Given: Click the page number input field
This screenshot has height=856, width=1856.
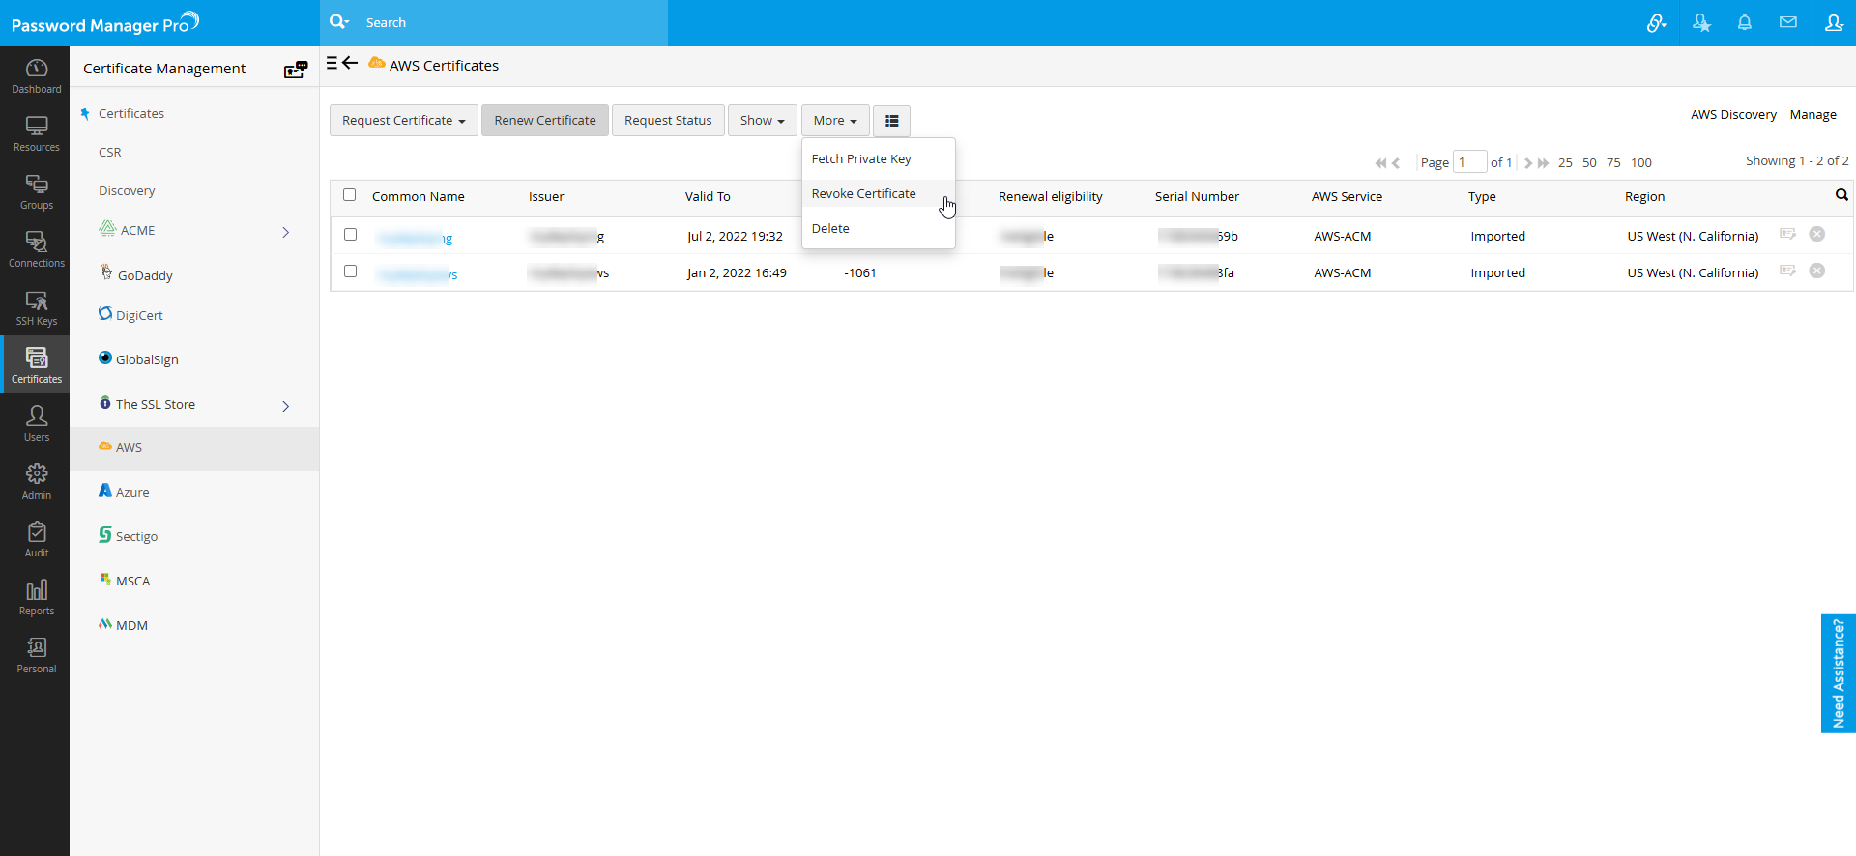Looking at the screenshot, I should [x=1469, y=162].
